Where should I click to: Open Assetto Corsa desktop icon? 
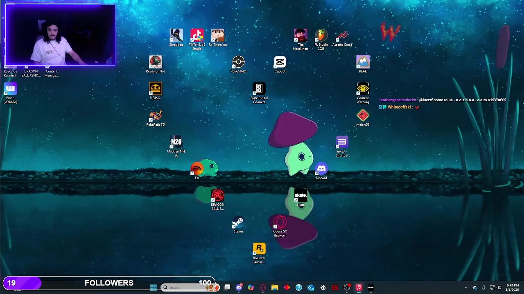pyautogui.click(x=342, y=38)
